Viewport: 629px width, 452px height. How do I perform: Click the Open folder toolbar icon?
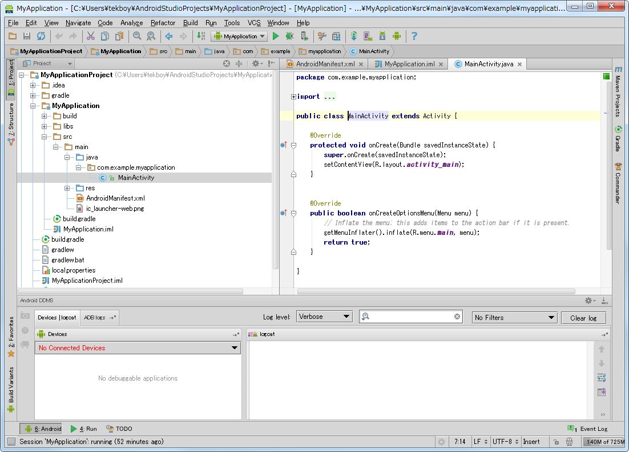13,36
